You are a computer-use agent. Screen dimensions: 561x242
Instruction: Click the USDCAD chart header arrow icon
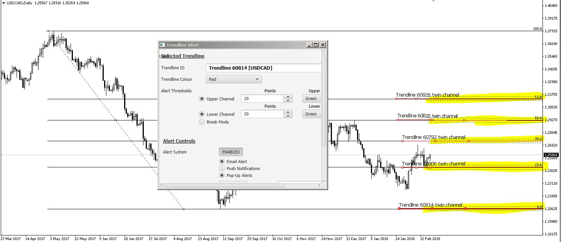(3, 3)
